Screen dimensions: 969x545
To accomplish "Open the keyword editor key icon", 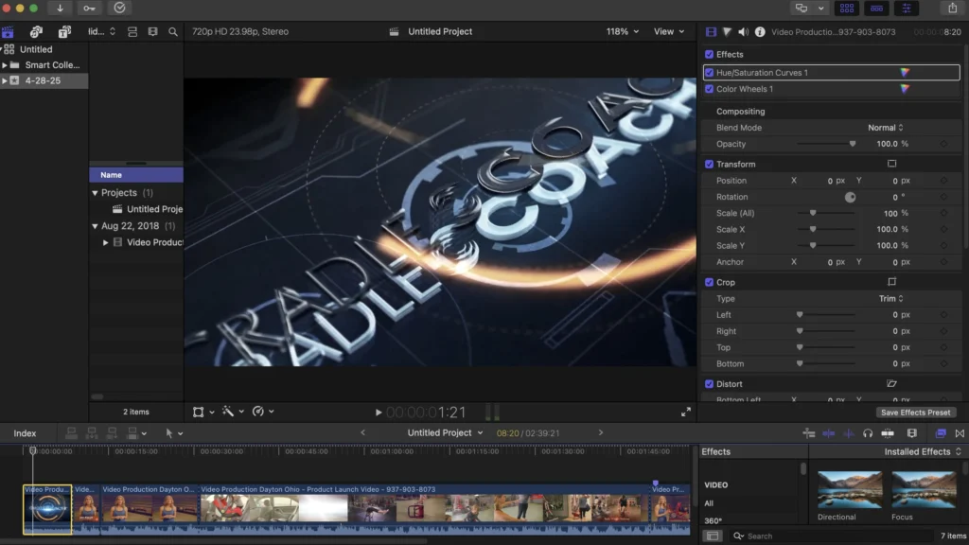I will [x=89, y=8].
